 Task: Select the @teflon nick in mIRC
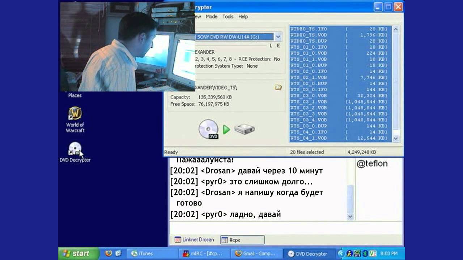pyautogui.click(x=372, y=164)
